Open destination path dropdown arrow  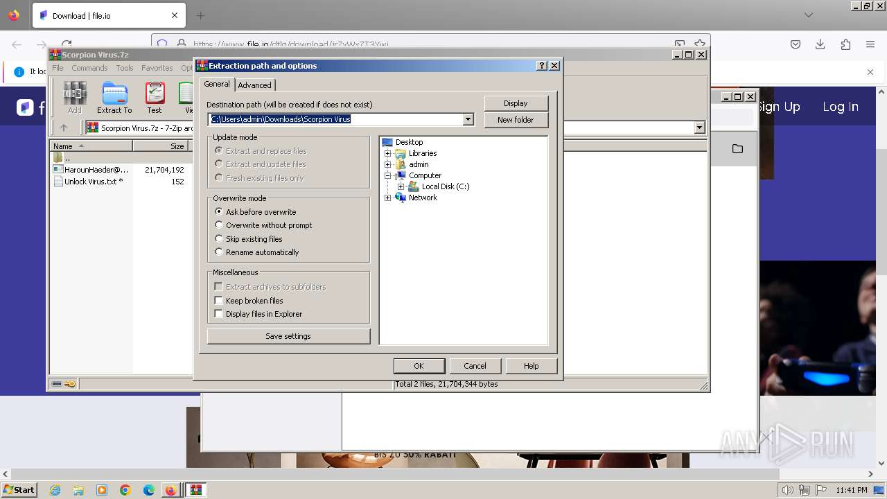(468, 119)
